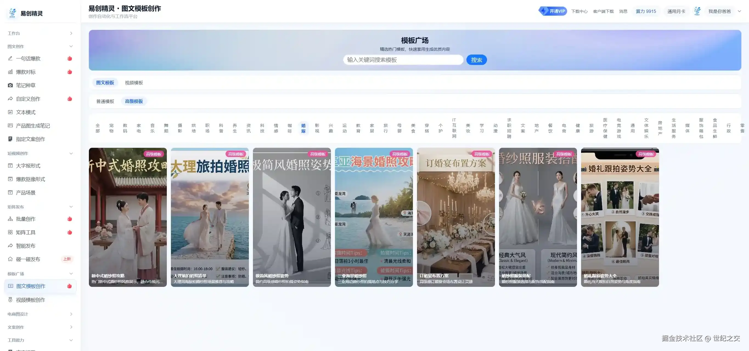Click the fire badge beside 爆款对标

[70, 72]
